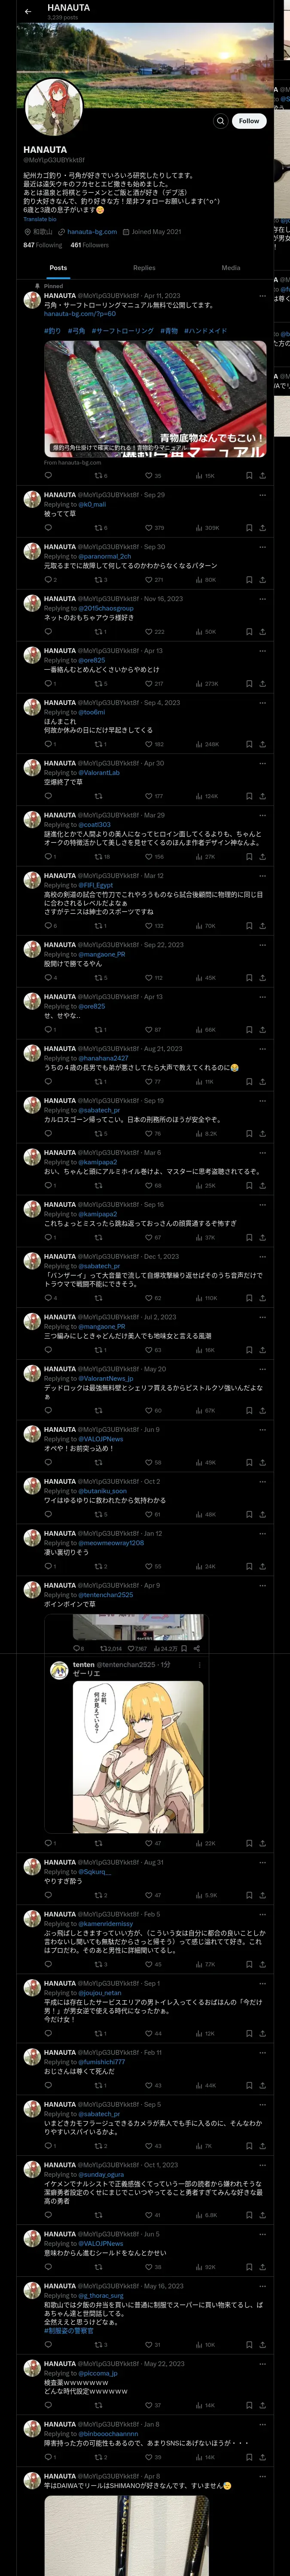
Task: Switch to the Media tab
Action: pyautogui.click(x=231, y=268)
